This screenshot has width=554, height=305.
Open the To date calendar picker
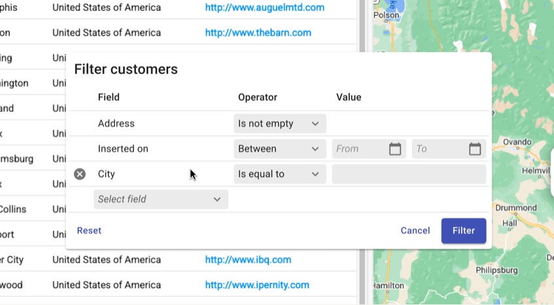[x=475, y=149]
